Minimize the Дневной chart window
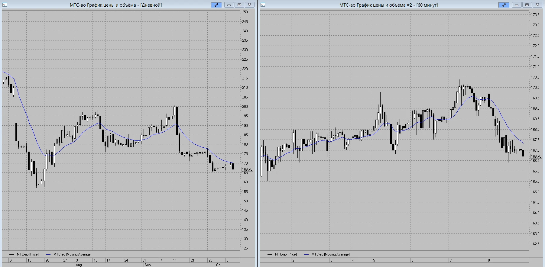 click(229, 5)
